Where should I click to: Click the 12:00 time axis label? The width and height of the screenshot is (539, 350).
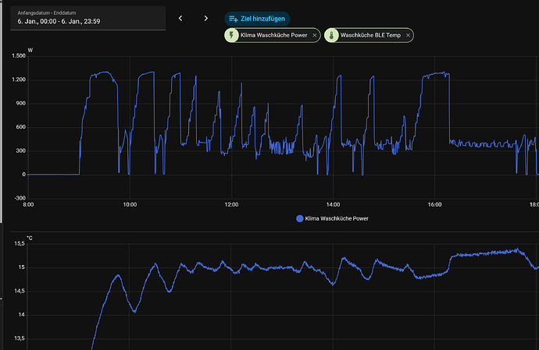231,204
